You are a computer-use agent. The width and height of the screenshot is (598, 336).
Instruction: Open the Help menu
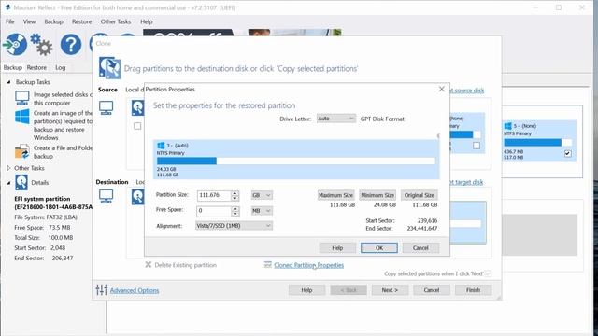[x=146, y=21]
